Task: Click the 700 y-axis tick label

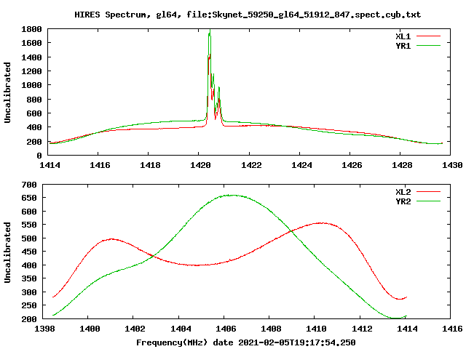Action: [x=29, y=185]
